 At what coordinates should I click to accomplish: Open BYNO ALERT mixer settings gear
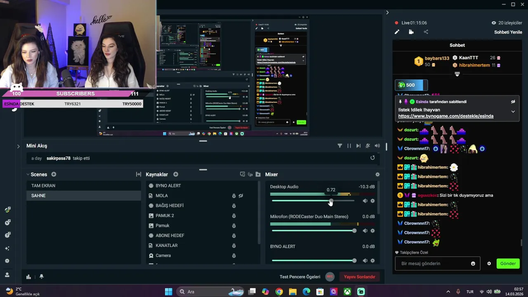click(x=372, y=260)
